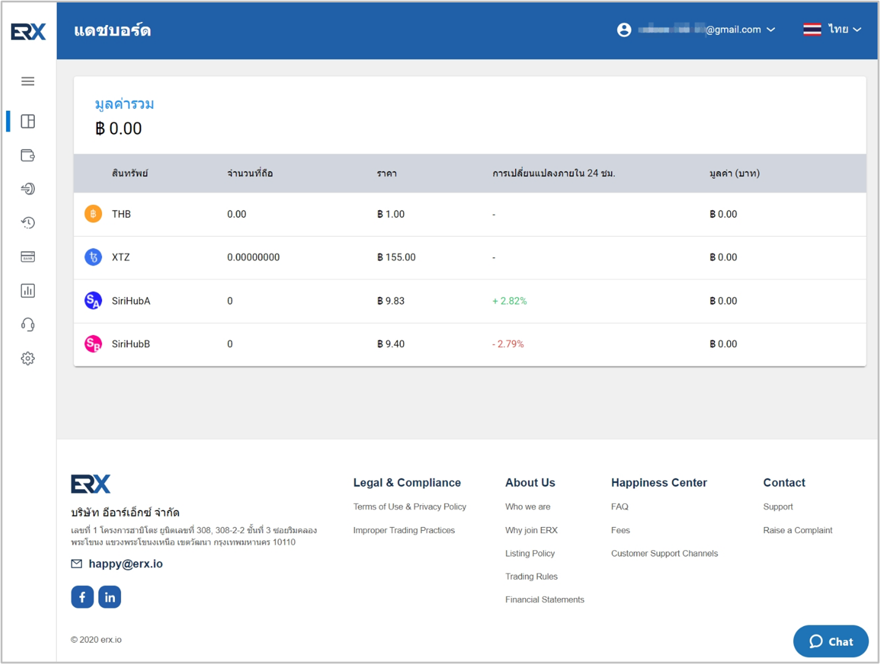This screenshot has height=664, width=880.
Task: Click the ฿ 155.00 XTZ price
Action: click(396, 257)
